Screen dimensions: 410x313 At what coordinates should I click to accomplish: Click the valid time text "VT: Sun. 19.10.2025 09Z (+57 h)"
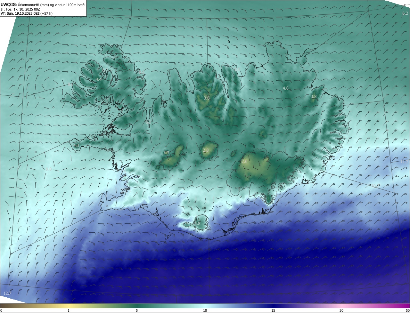click(27, 13)
